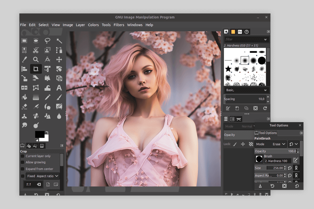The height and width of the screenshot is (209, 314).
Task: Open Fixed Aspect ratio dropdown
Action: coord(43,176)
